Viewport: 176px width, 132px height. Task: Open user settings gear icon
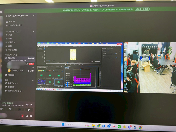[x=31, y=116]
